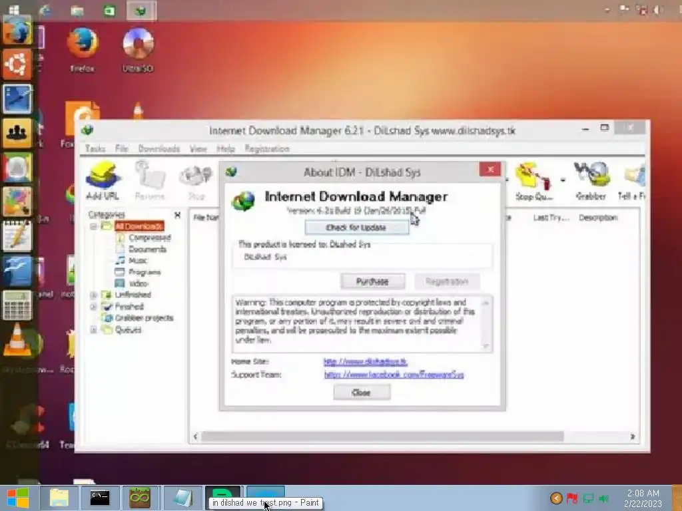Expand the Queues category node

click(93, 330)
